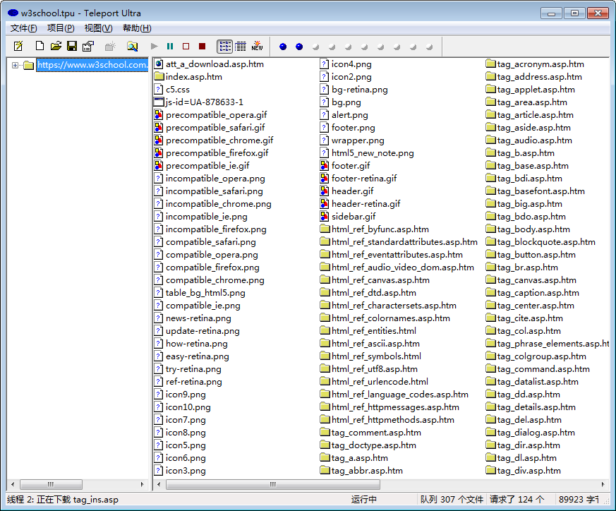Viewport: 616px width, 511px height.
Task: Click the footer.gif image icon
Action: [324, 165]
